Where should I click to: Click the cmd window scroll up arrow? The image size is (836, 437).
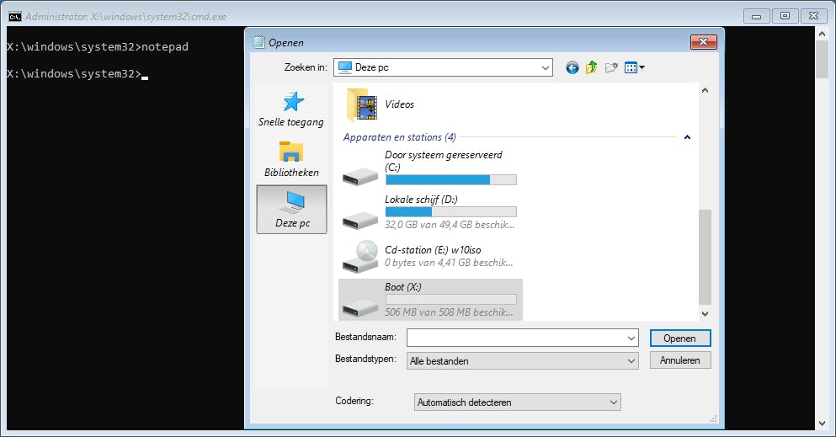click(x=822, y=33)
